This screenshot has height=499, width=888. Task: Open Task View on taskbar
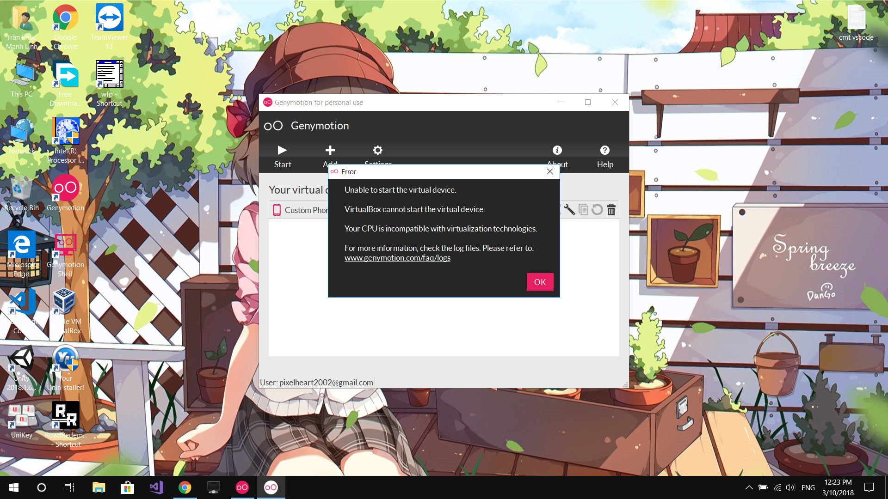[x=69, y=487]
